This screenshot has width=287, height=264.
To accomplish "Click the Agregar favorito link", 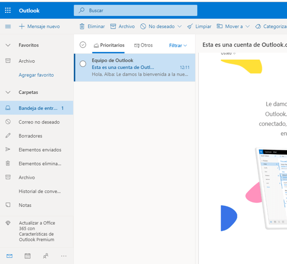I will 36,75.
